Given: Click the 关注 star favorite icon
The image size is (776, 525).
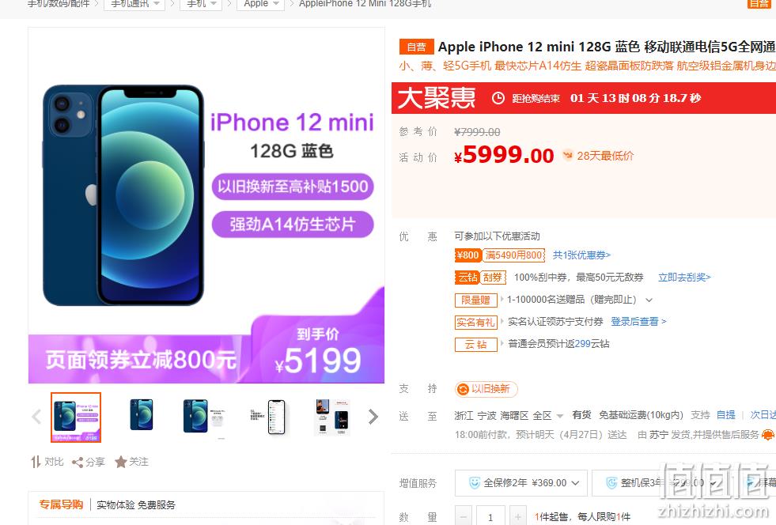Looking at the screenshot, I should click(121, 462).
